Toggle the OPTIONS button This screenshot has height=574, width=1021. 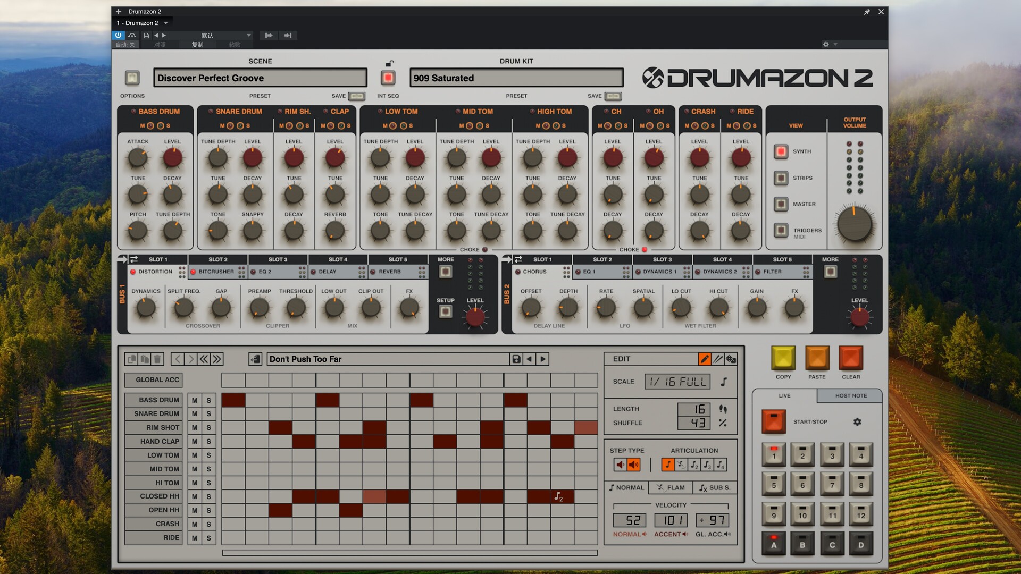(x=132, y=78)
